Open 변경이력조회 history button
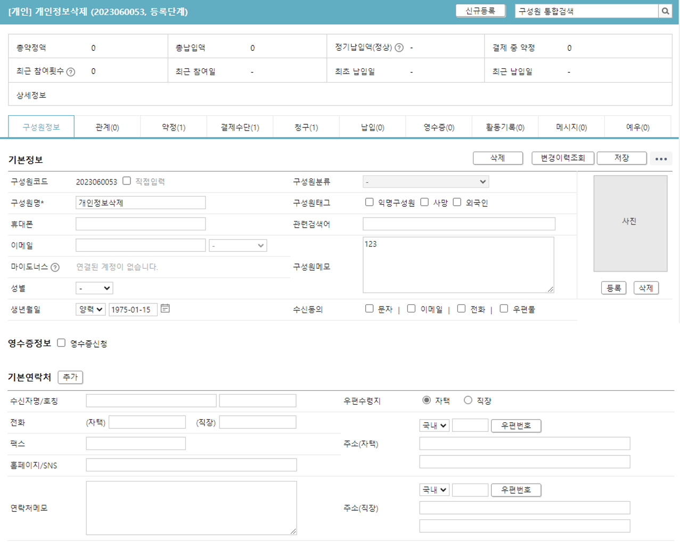Screen dimensions: 680x554 click(563, 158)
